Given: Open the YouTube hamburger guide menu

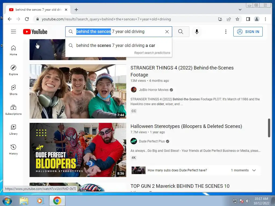Looking at the screenshot, I should 13,32.
